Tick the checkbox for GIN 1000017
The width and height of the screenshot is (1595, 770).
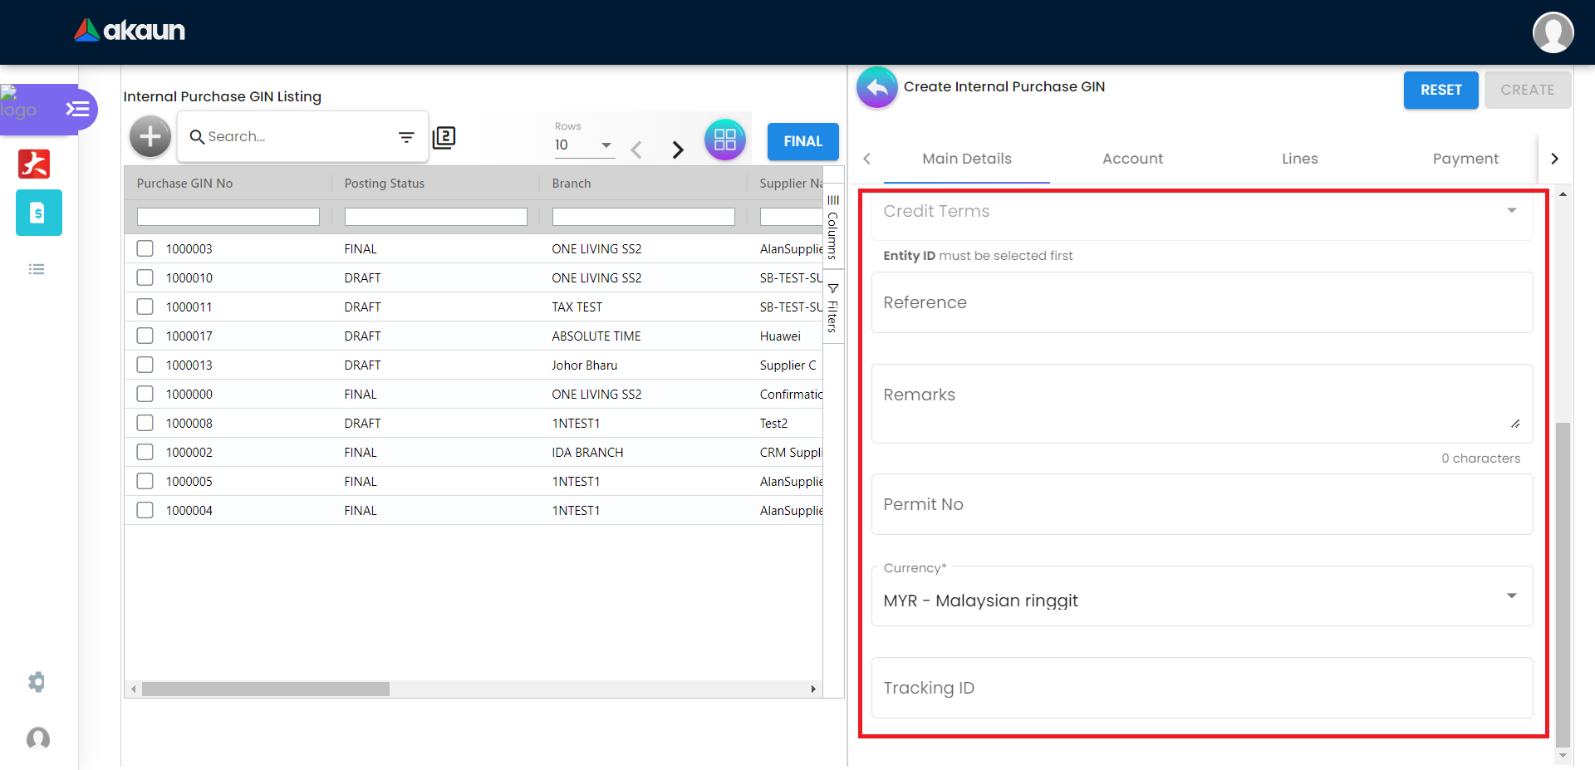coord(145,336)
